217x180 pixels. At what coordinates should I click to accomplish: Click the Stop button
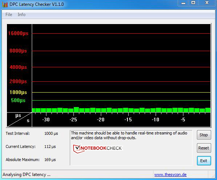(204, 135)
